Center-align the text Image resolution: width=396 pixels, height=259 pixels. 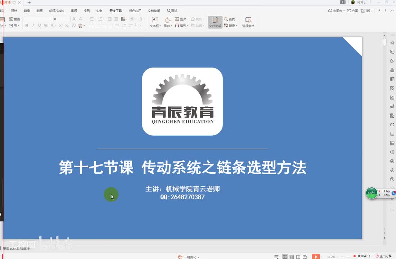point(98,26)
